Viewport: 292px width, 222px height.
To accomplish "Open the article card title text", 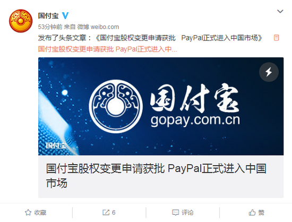I will coord(156,176).
